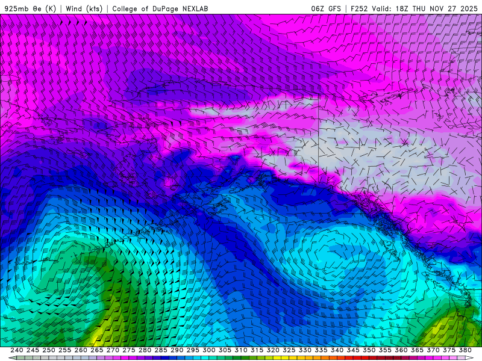The height and width of the screenshot is (361, 482).
Task: Click the 345 value on the color scale
Action: tap(353, 350)
